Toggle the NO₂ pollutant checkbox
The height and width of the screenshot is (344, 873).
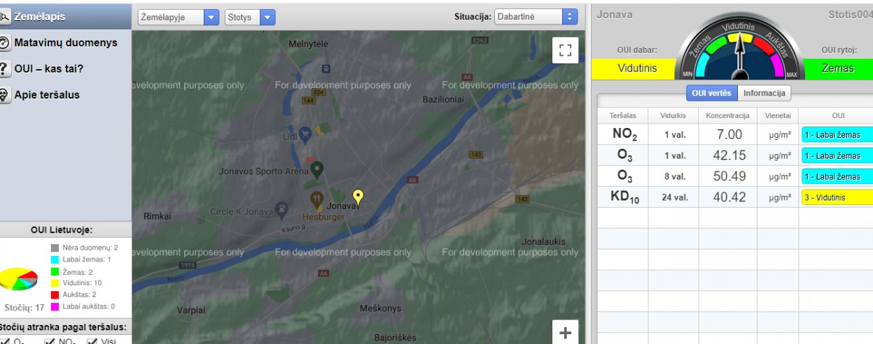tap(50, 341)
